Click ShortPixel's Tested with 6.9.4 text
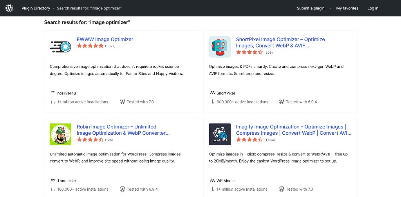 click(301, 102)
